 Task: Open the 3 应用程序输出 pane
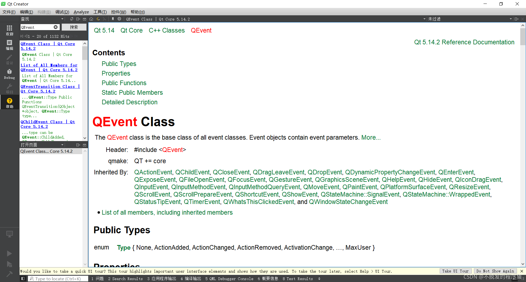click(162, 278)
